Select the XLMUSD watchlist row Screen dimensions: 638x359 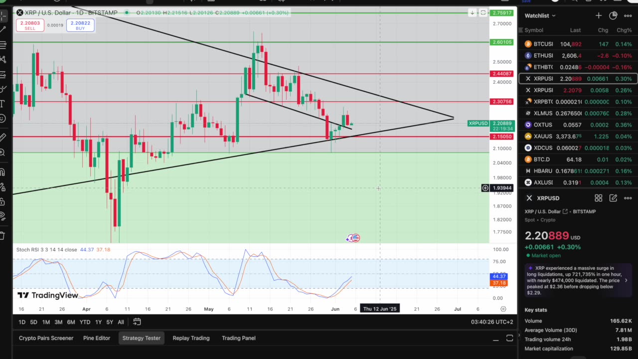pyautogui.click(x=578, y=113)
